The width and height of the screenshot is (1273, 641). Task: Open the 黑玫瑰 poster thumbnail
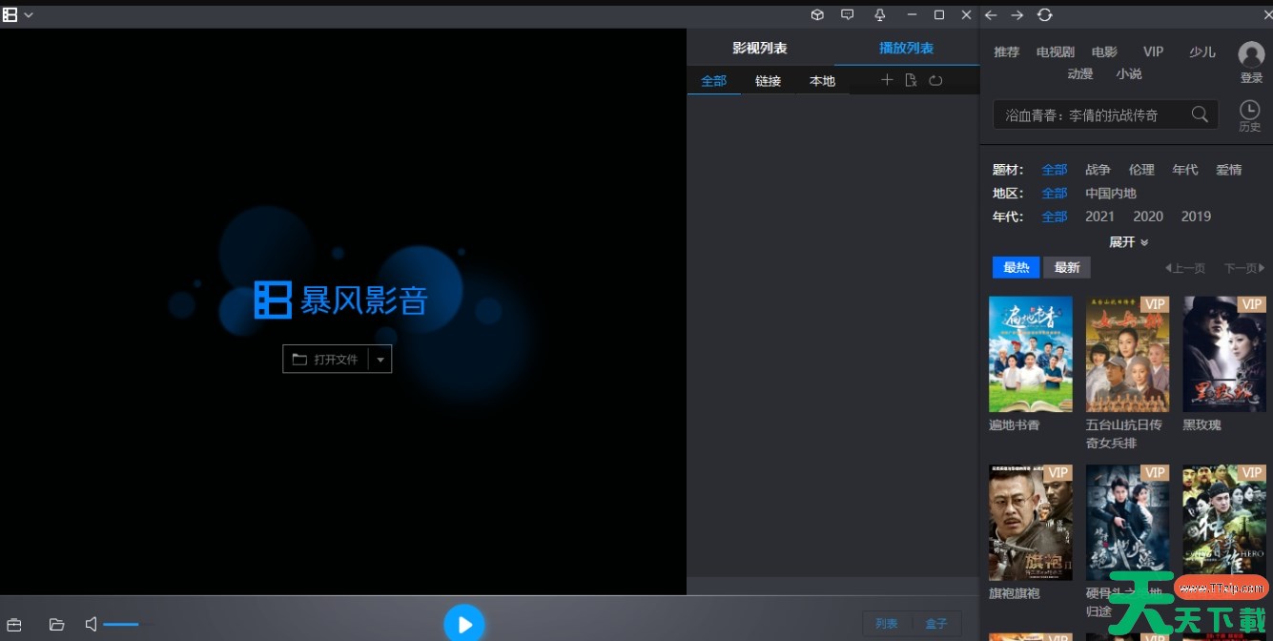(1224, 354)
